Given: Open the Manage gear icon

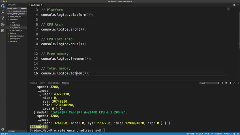Looking at the screenshot, I should 3,129.
